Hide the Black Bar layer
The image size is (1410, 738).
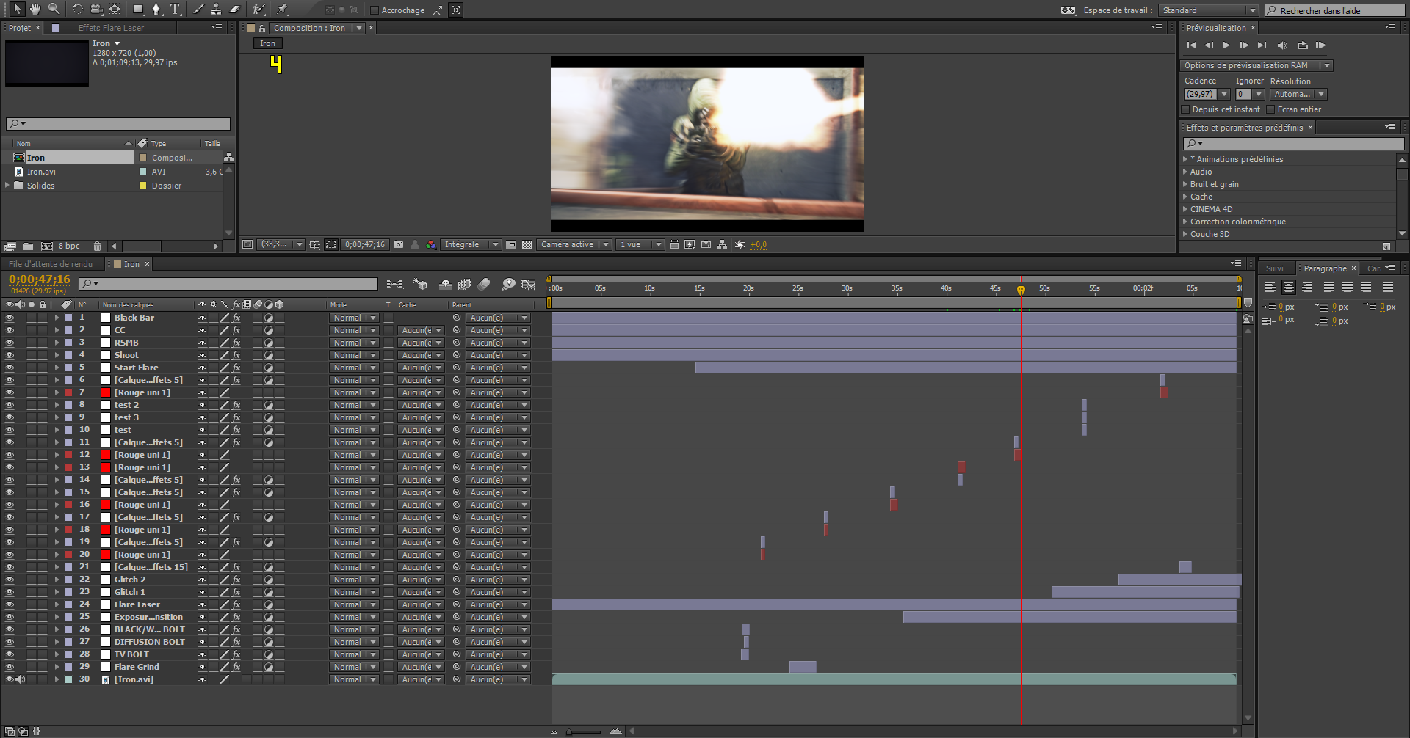[x=10, y=318]
